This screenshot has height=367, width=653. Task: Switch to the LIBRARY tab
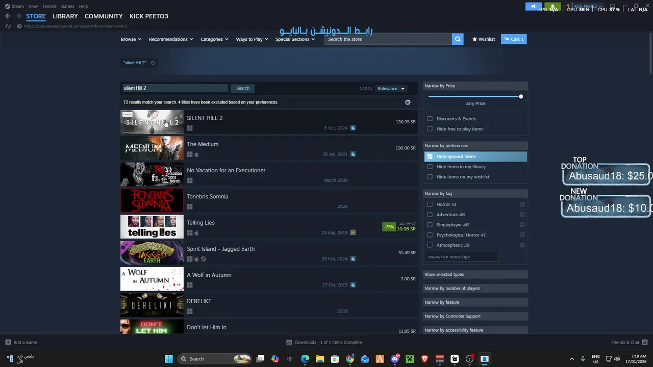[65, 16]
